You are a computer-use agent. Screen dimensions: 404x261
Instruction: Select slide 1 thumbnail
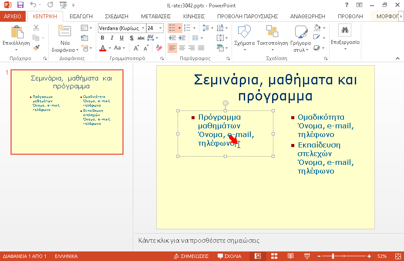click(x=67, y=112)
